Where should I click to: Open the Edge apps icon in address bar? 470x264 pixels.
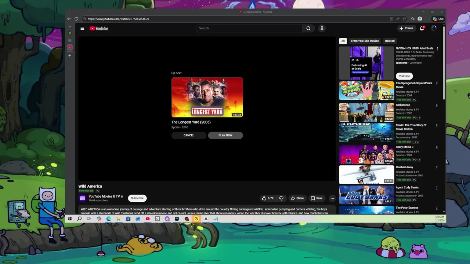pyautogui.click(x=391, y=19)
